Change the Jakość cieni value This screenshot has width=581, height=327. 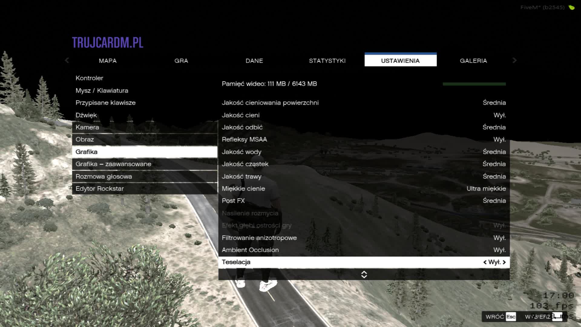499,115
